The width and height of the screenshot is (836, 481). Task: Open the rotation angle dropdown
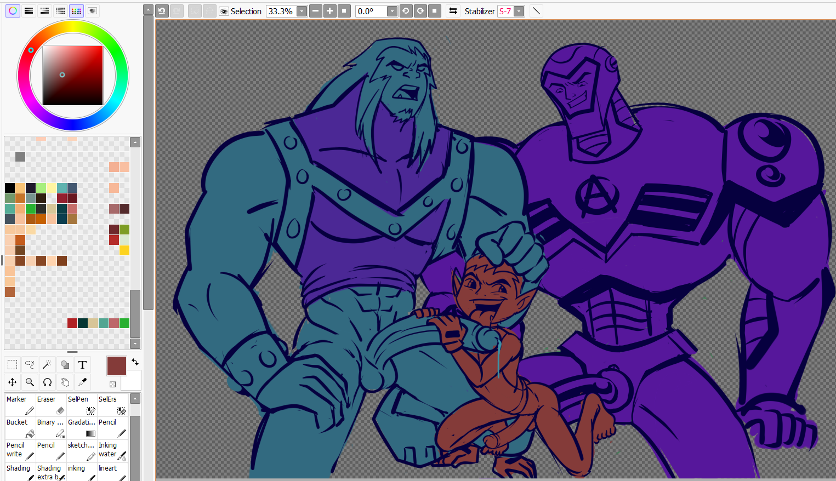click(x=392, y=12)
